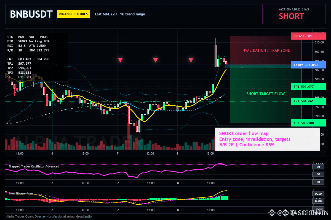Click the 590.00 price axis label
331x220 pixels.
(319, 116)
